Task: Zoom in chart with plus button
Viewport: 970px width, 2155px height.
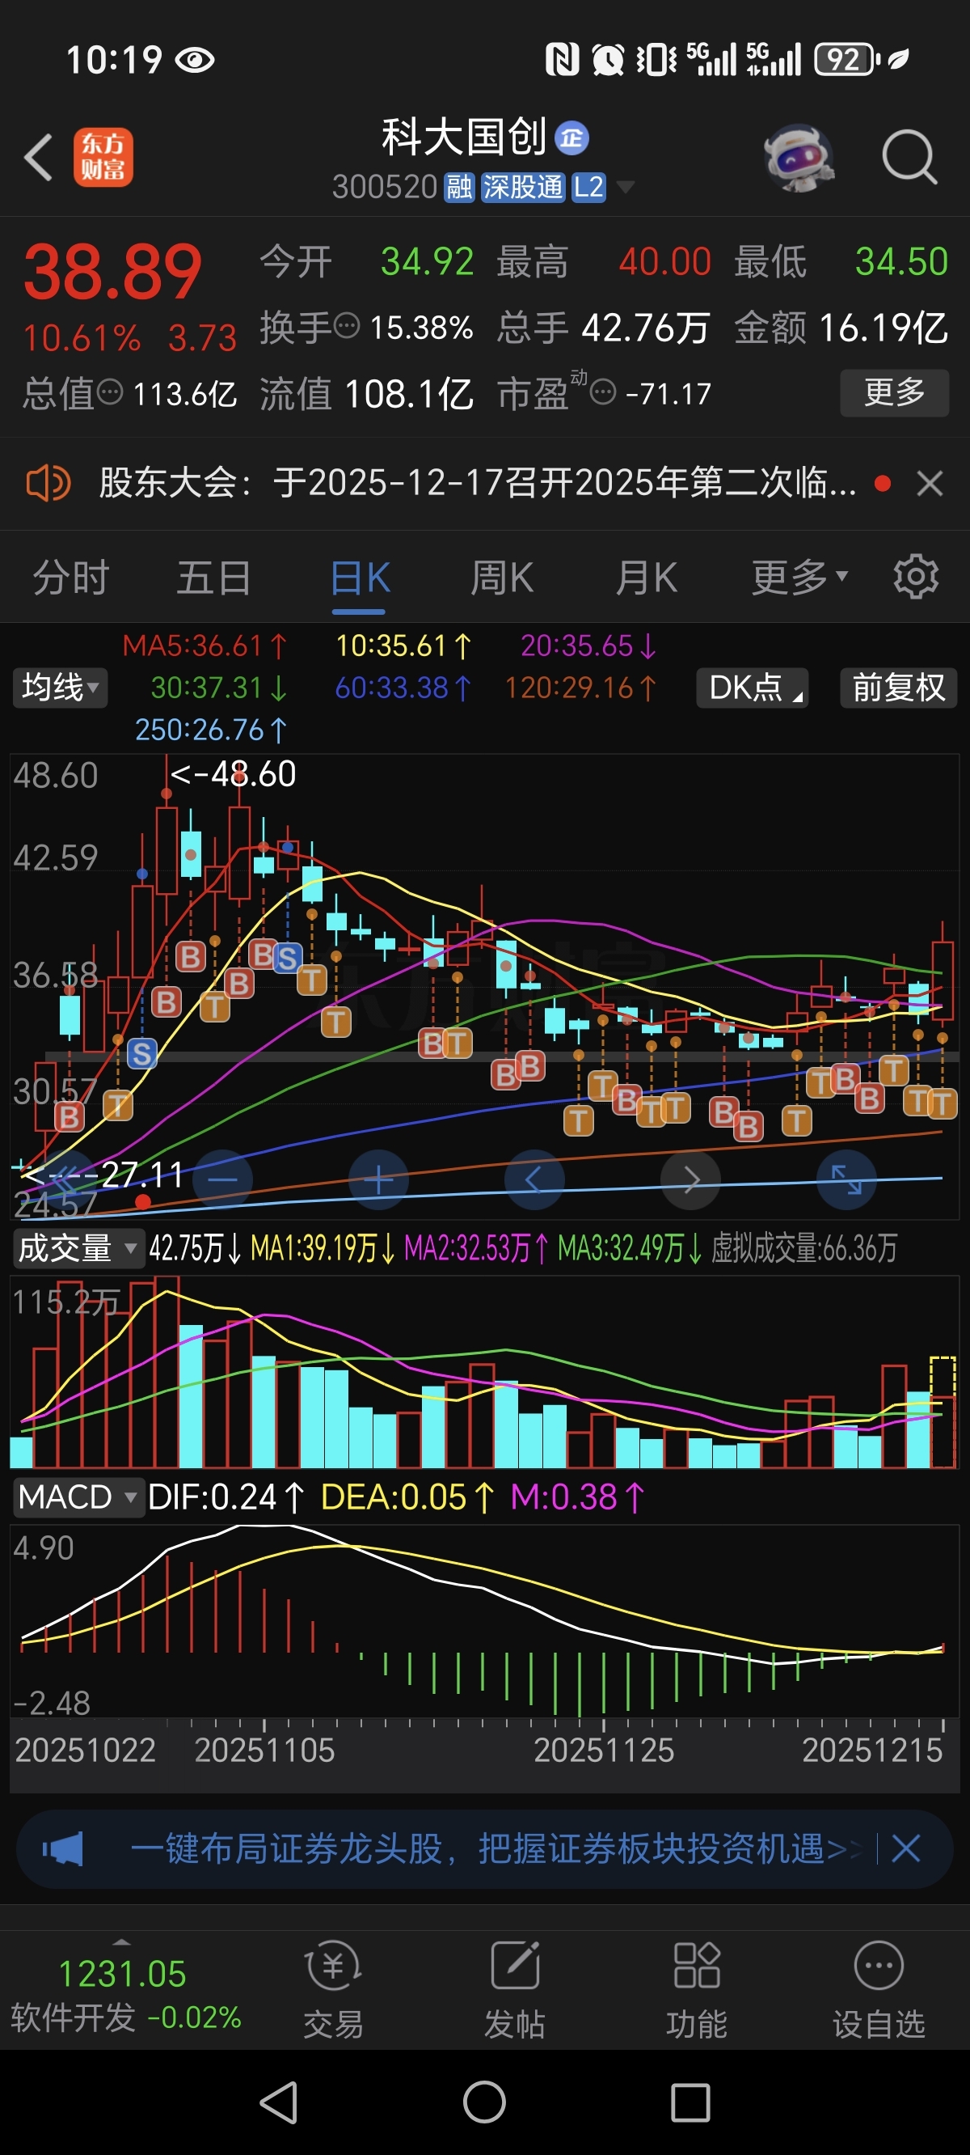Action: click(x=378, y=1179)
